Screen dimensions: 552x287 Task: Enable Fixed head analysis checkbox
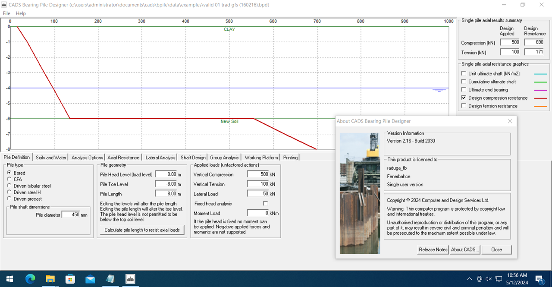point(265,203)
